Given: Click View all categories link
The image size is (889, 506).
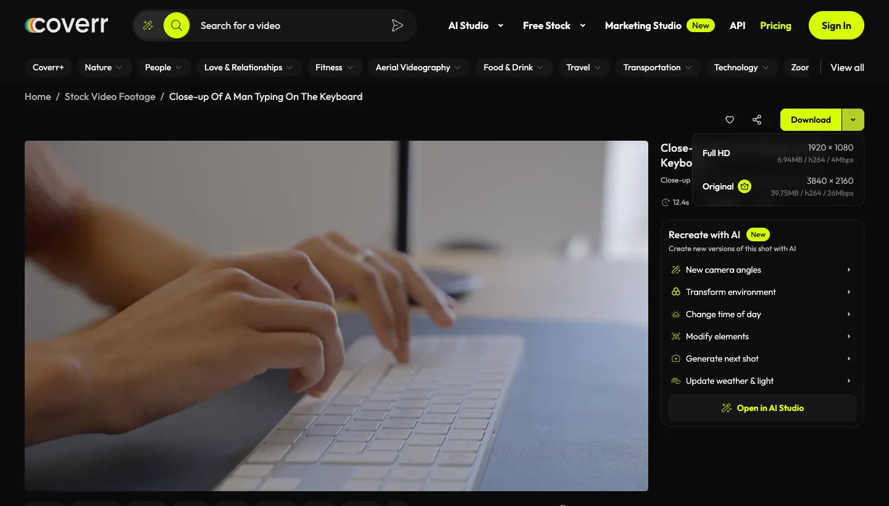Looking at the screenshot, I should click(x=847, y=67).
